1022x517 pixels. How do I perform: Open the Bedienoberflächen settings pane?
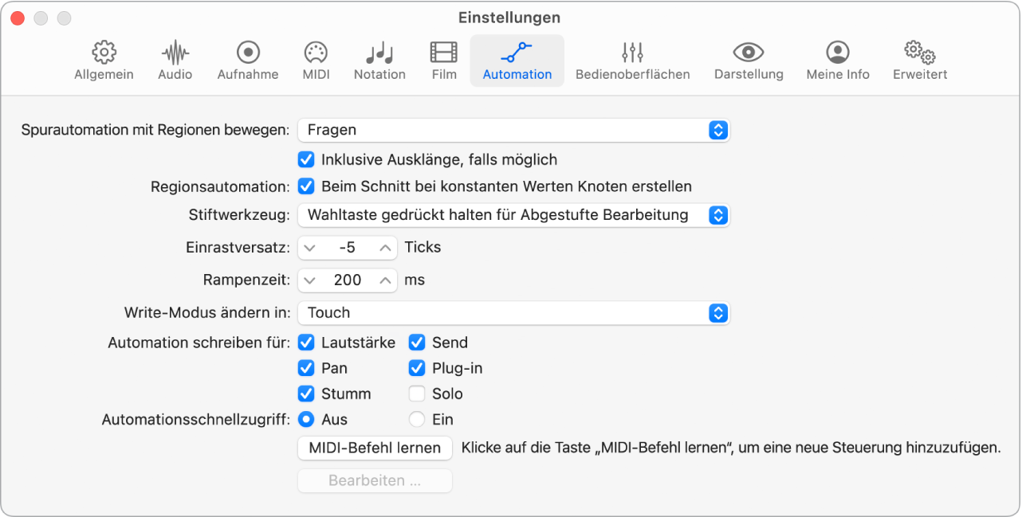pos(632,60)
